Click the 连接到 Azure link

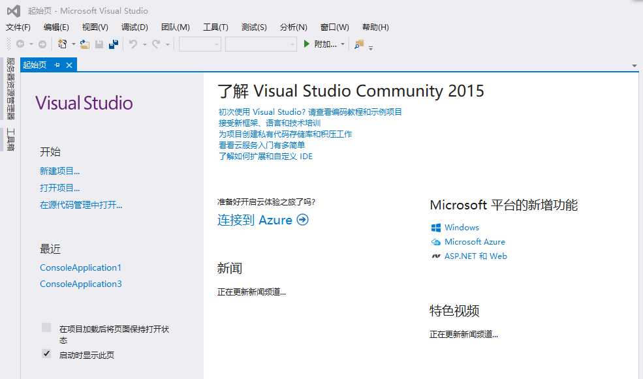[256, 220]
